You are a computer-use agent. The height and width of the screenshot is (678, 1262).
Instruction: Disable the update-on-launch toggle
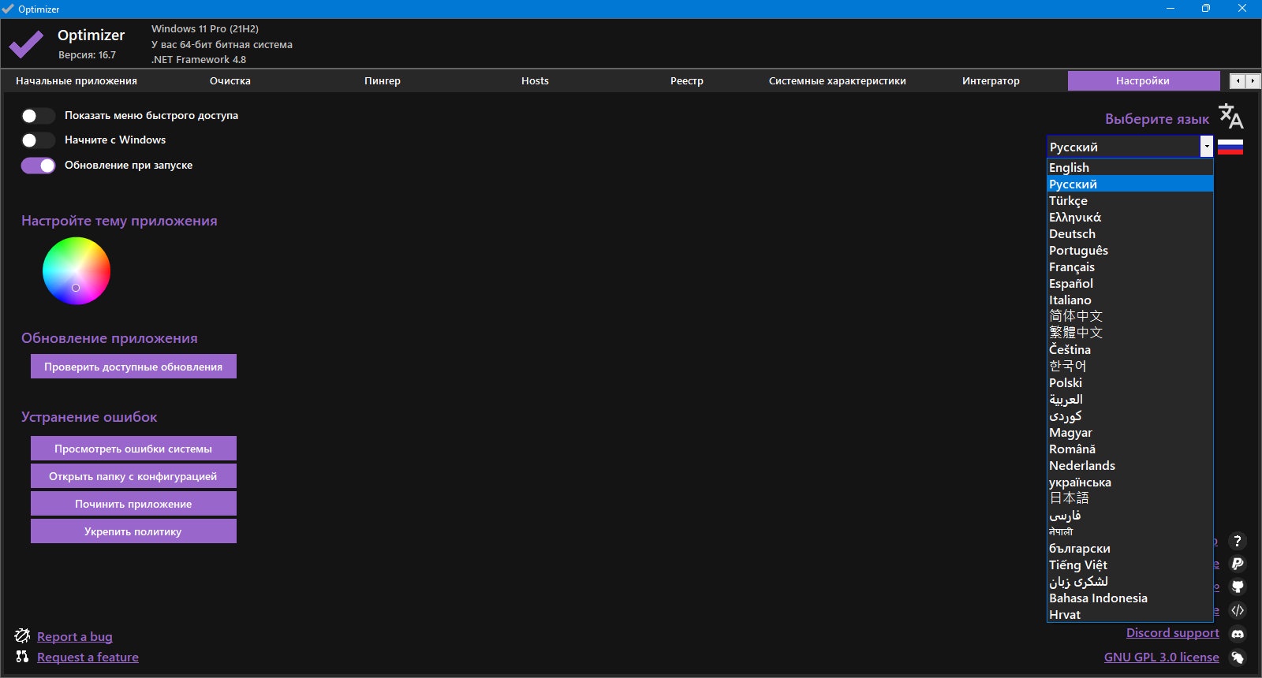tap(38, 166)
